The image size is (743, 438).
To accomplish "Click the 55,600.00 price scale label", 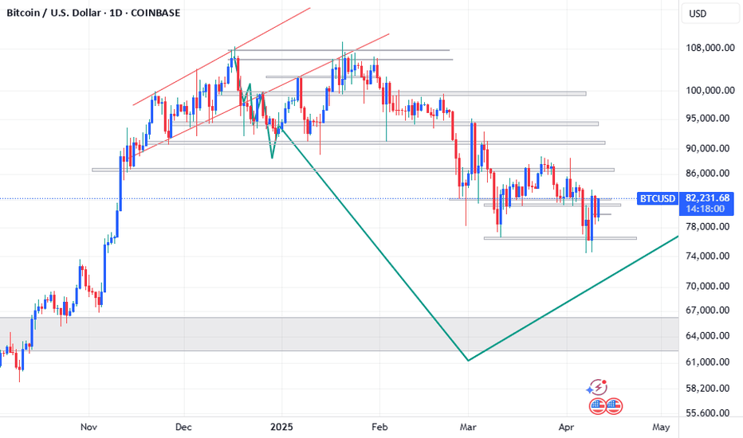I will pos(707,413).
